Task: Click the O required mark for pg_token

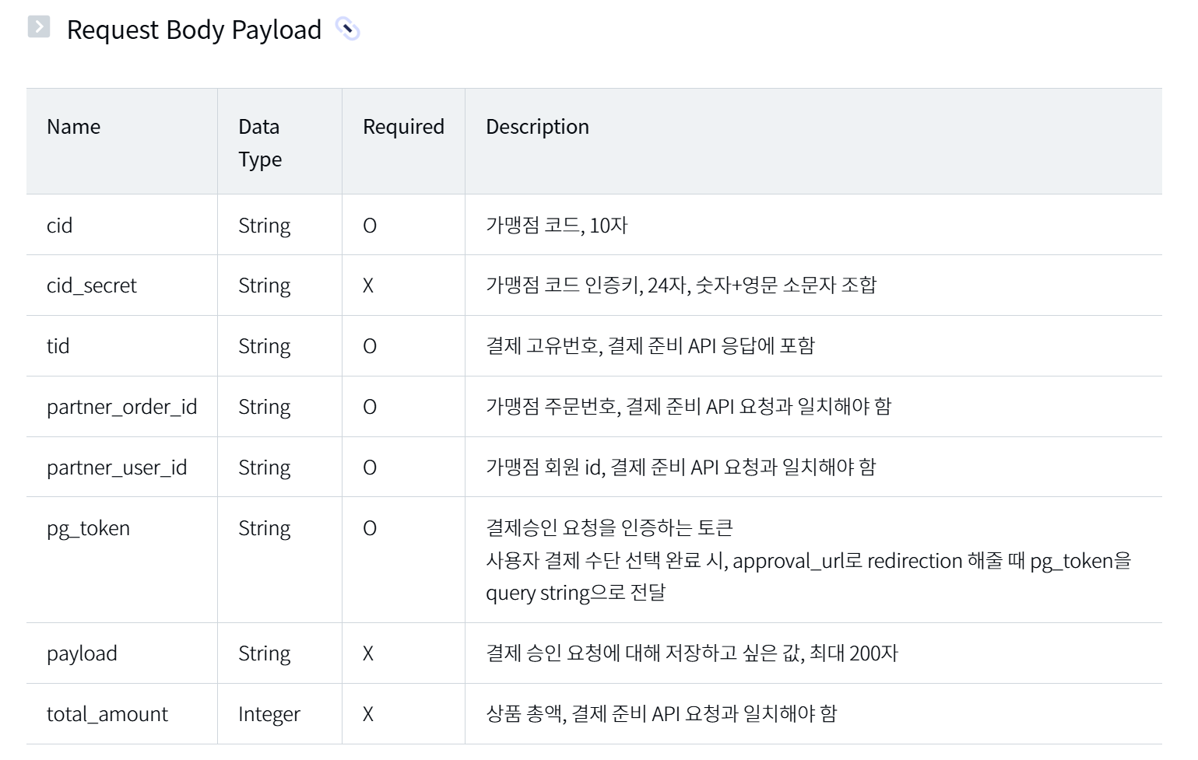Action: (x=370, y=528)
